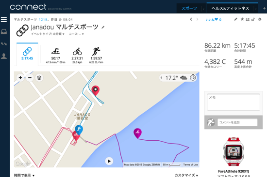Zoom in on the map
Screen dimensions: 267x177
click(x=20, y=78)
